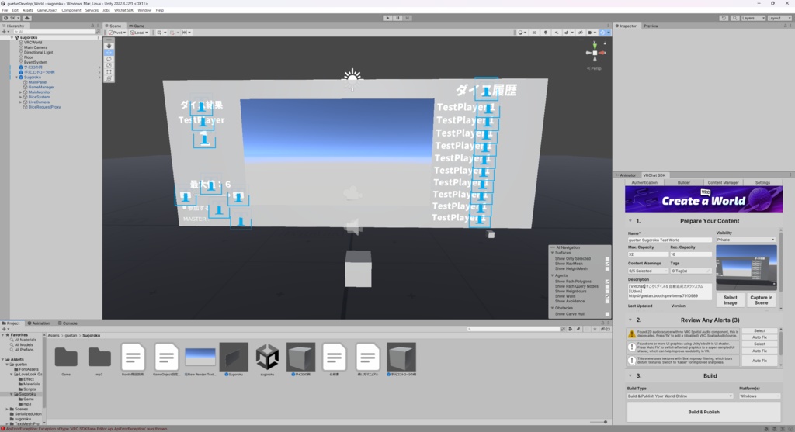Toggle hidden packages count icon showing 23
This screenshot has height=432, width=795.
pyautogui.click(x=606, y=329)
